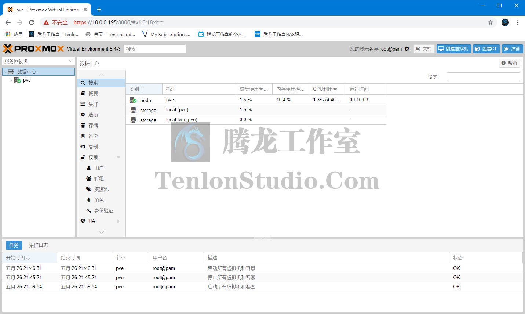Open the 搜索 menu item in datacenter panel
The image size is (525, 314).
101,83
